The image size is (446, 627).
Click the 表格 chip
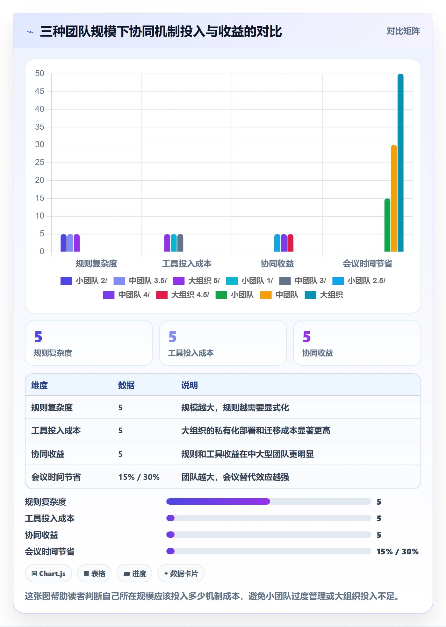(x=94, y=573)
